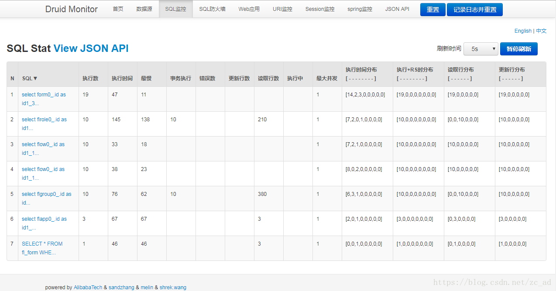556x291 pixels.
Task: Open SQL link 'select flapp0_.id as id1_...'
Action: click(44, 223)
